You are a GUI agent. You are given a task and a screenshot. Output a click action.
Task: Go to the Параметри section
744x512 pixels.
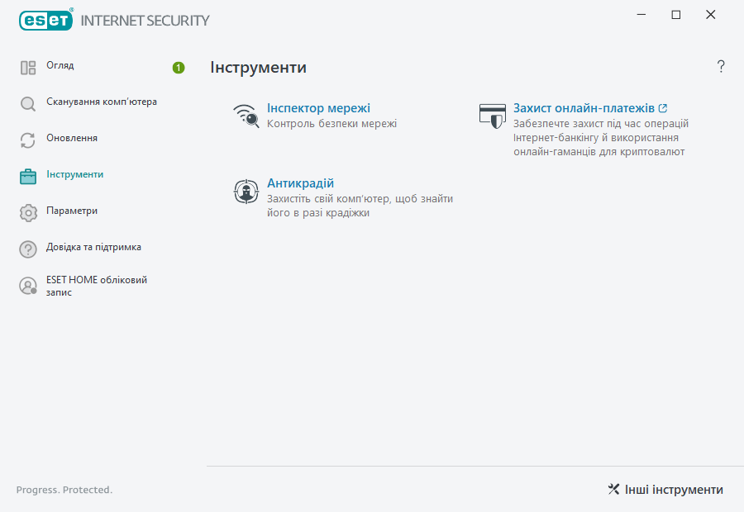(x=72, y=211)
